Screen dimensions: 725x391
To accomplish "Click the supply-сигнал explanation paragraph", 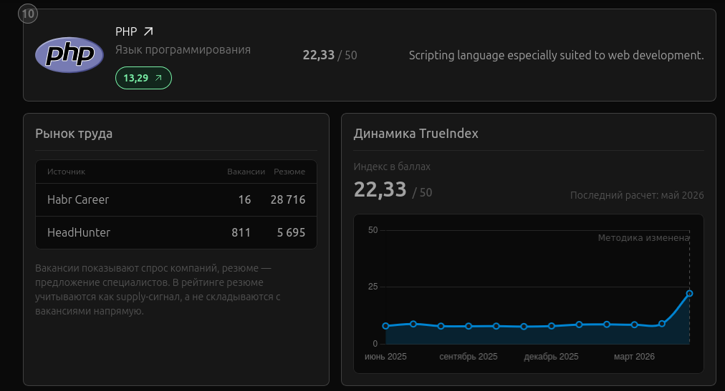I will 158,289.
